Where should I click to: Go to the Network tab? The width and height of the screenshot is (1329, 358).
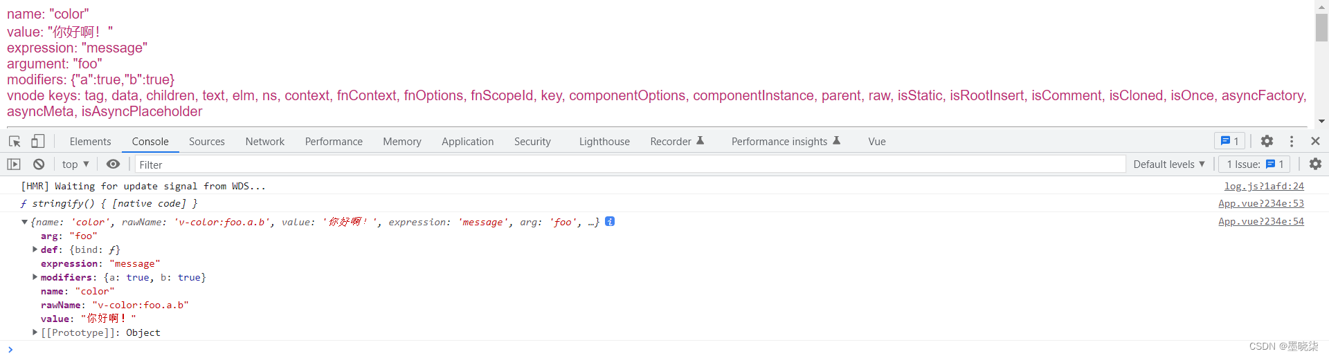pyautogui.click(x=265, y=141)
